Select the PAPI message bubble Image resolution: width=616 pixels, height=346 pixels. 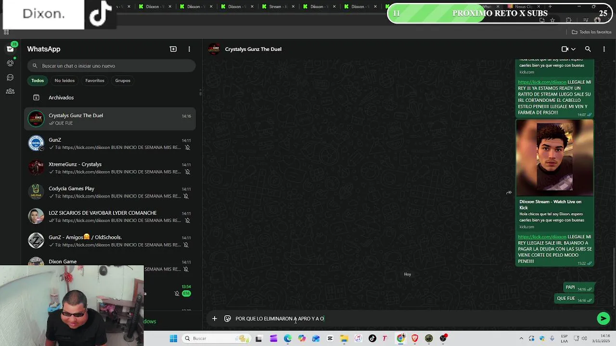pos(579,287)
